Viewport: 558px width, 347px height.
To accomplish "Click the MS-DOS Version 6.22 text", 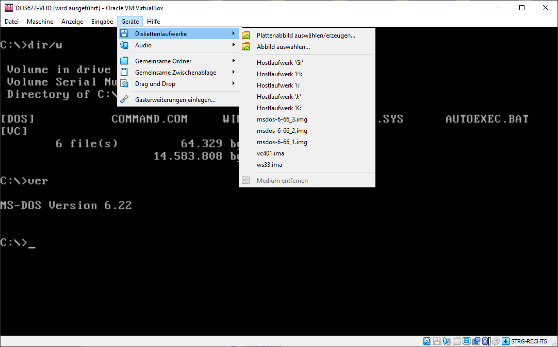I will [66, 205].
